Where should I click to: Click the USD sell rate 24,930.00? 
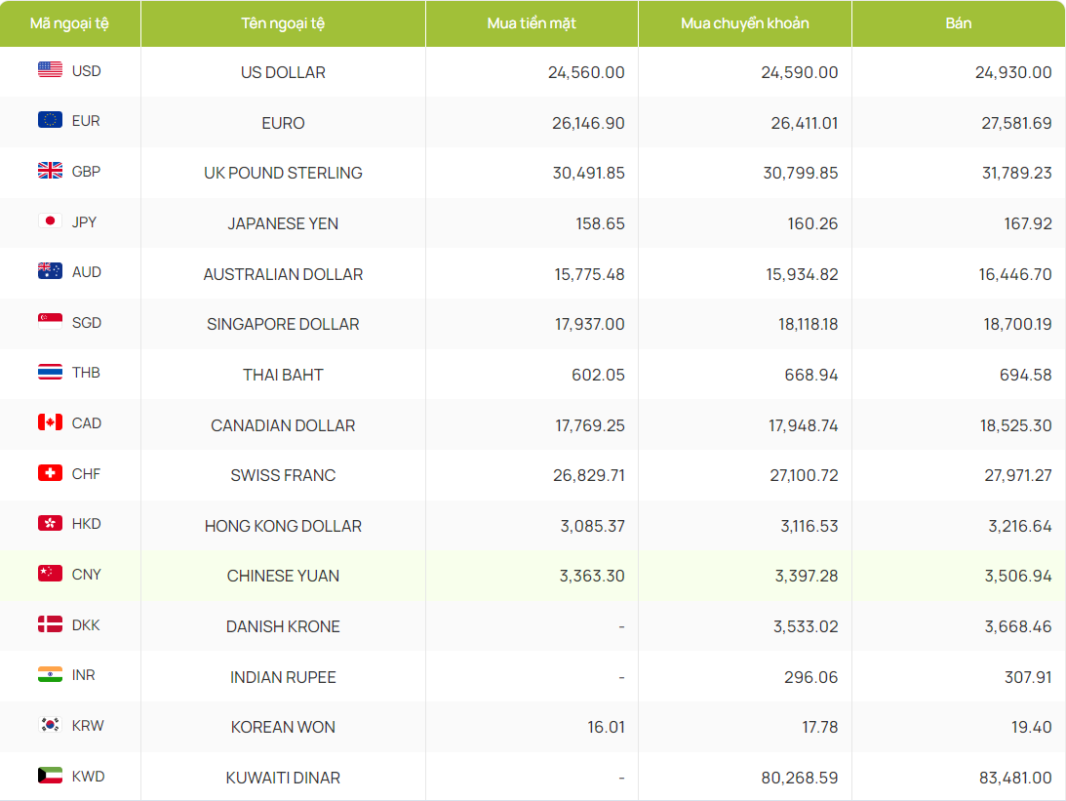(1013, 72)
